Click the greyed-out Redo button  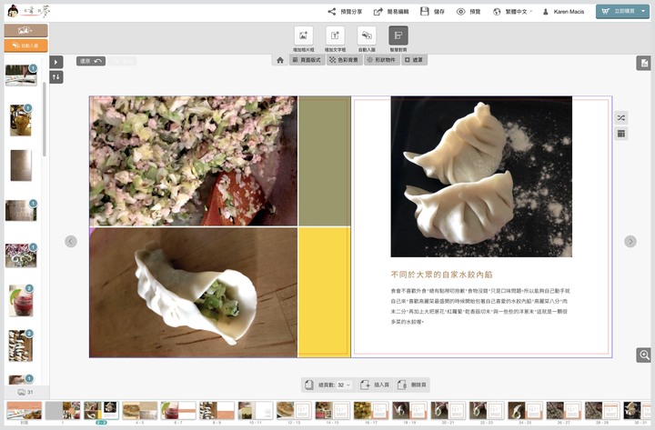point(122,61)
